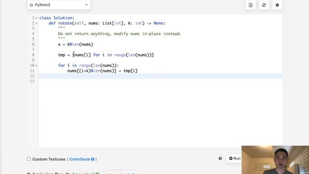Click the help icon beside Python3

coord(31,5)
